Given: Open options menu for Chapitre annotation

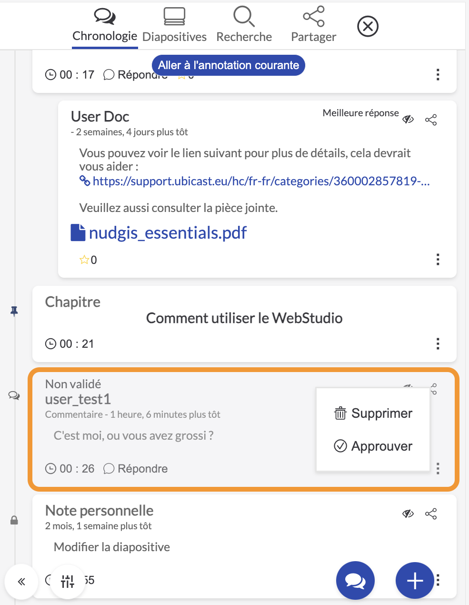Looking at the screenshot, I should pyautogui.click(x=438, y=343).
